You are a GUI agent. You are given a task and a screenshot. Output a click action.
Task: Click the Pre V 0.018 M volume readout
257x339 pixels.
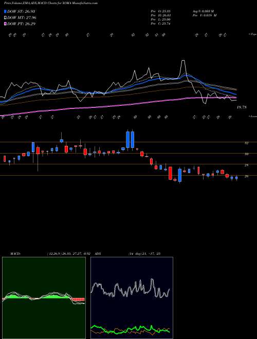204,15
